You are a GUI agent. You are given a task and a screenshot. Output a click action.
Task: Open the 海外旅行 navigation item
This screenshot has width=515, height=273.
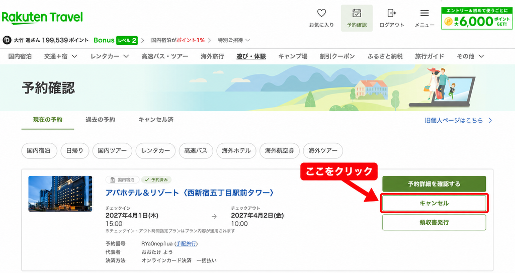(212, 56)
